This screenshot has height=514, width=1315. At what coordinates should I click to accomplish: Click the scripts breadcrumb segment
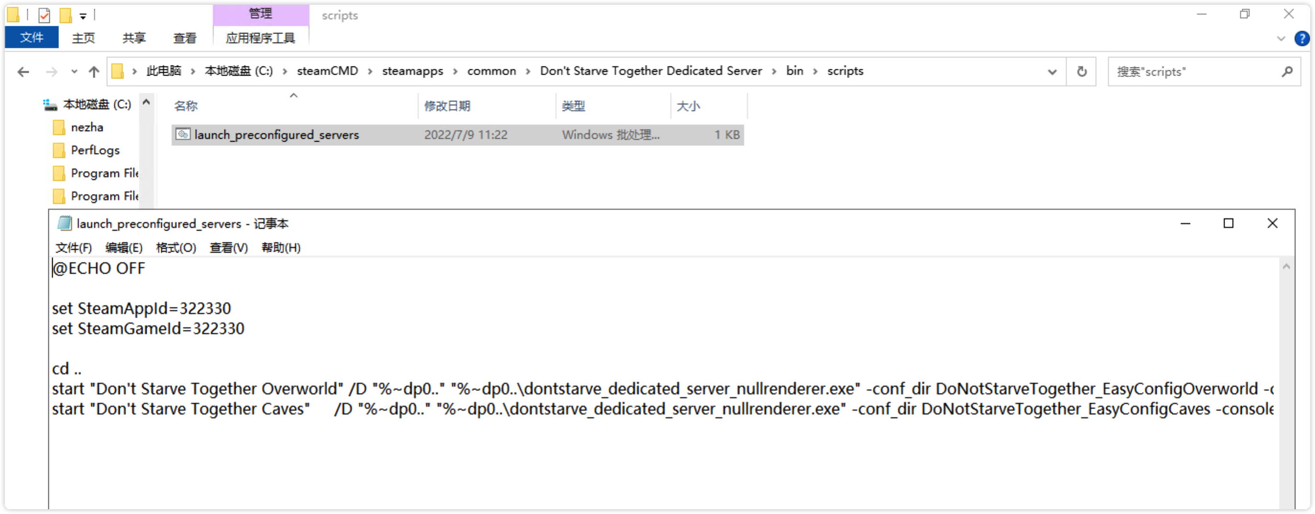coord(845,71)
